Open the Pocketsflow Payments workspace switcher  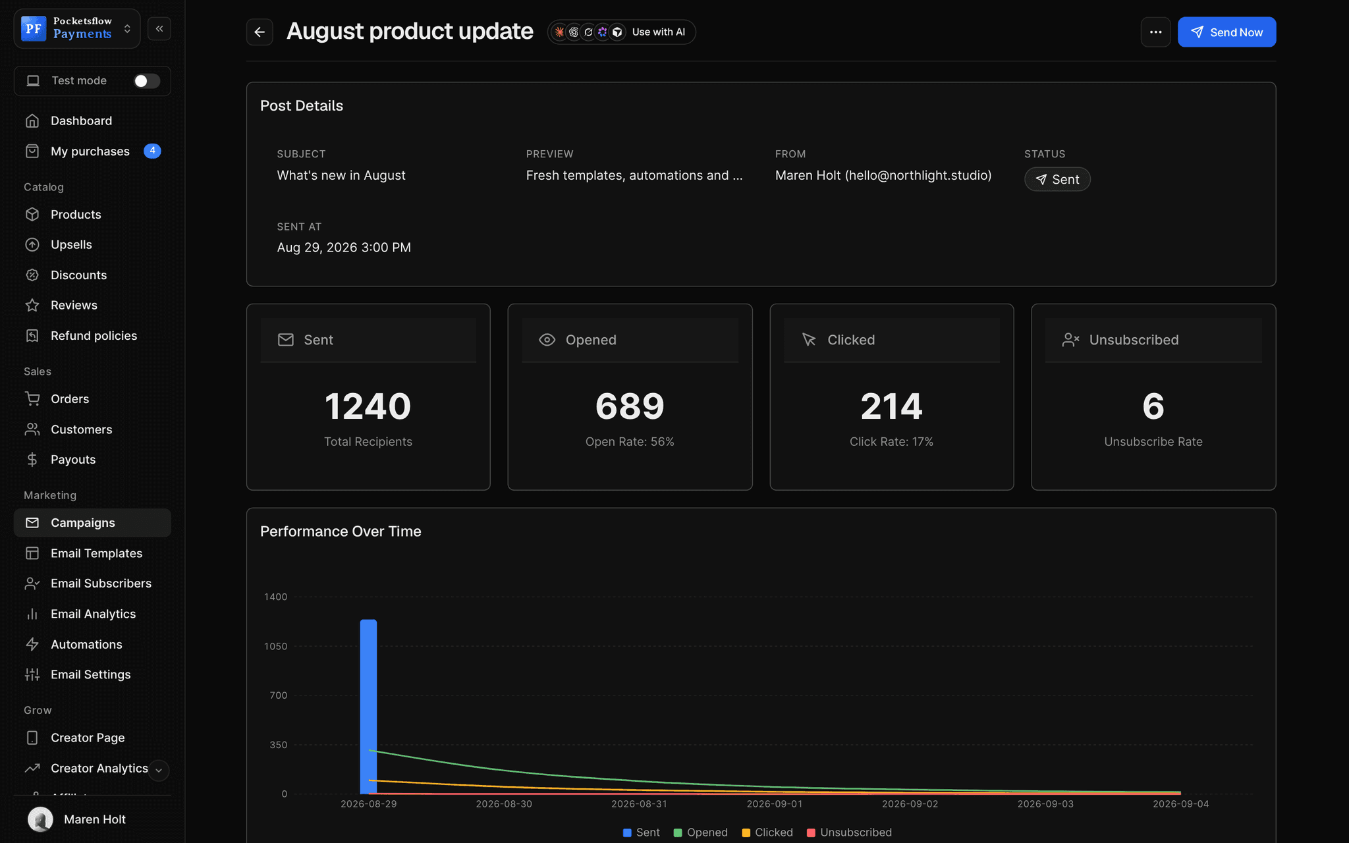pyautogui.click(x=77, y=28)
